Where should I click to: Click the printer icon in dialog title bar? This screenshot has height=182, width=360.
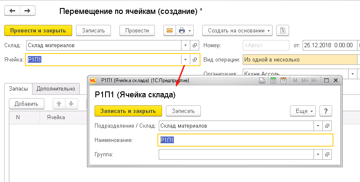(x=262, y=80)
